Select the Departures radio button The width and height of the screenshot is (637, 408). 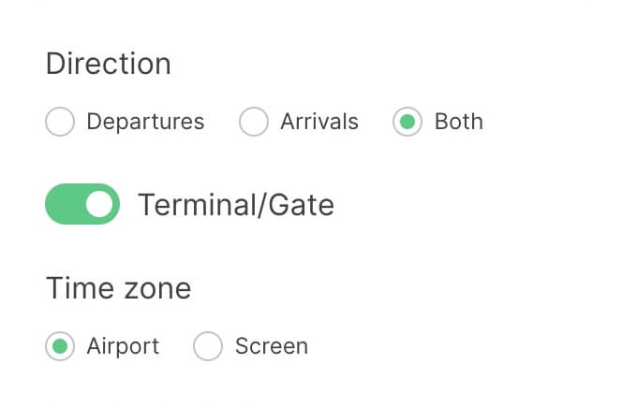[60, 122]
